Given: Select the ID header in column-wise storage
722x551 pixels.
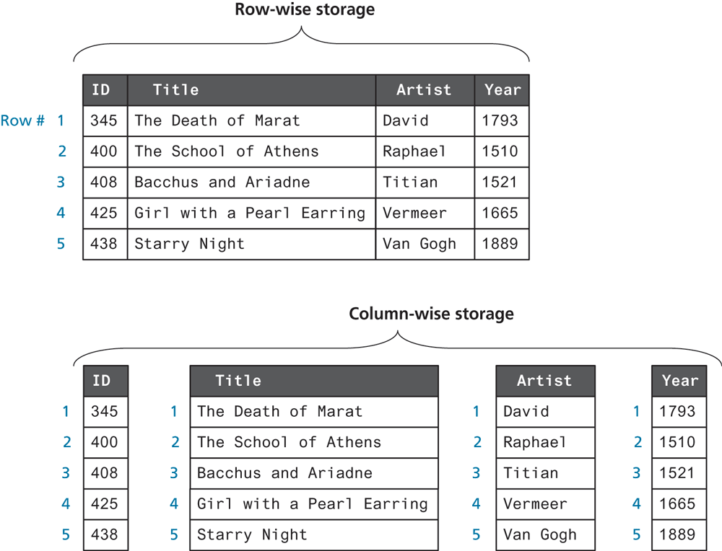Looking at the screenshot, I should (104, 381).
